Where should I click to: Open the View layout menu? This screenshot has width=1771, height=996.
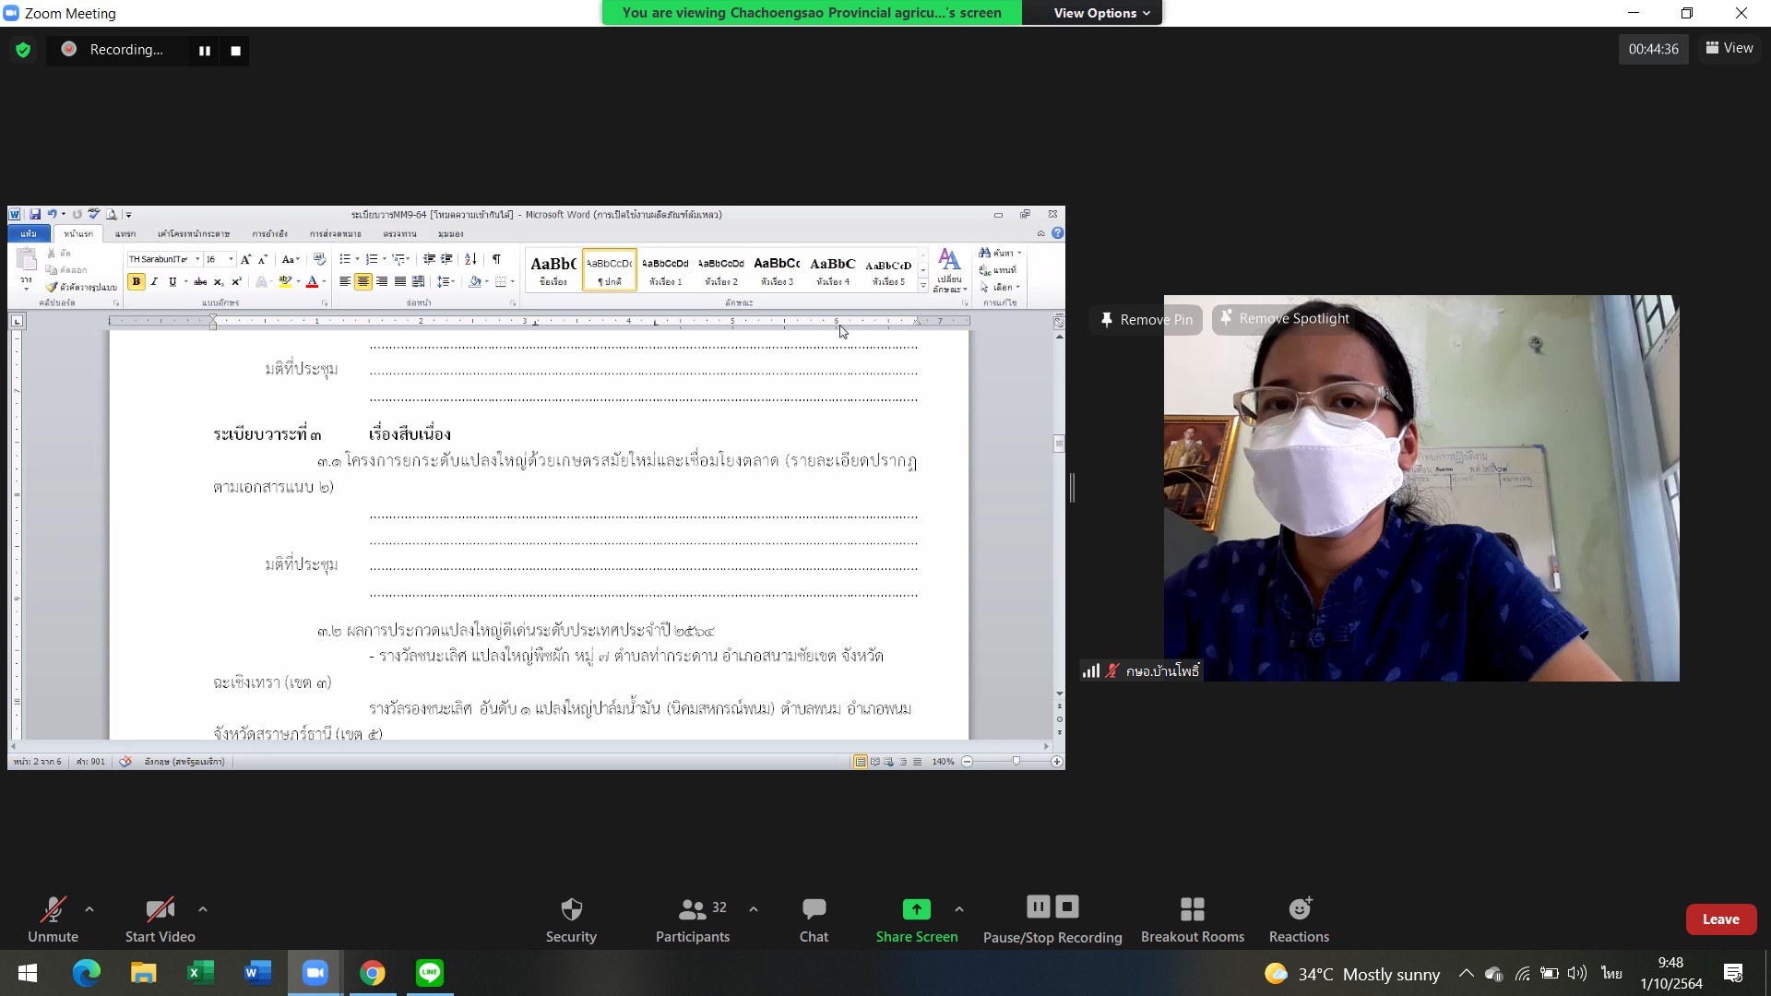click(1729, 48)
